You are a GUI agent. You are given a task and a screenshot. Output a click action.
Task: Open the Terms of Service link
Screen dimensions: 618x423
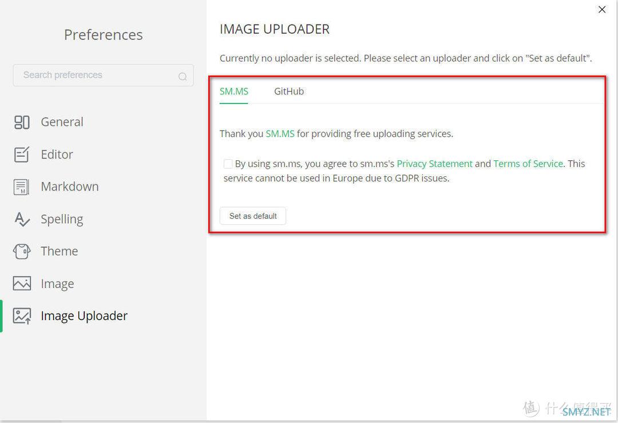(528, 164)
